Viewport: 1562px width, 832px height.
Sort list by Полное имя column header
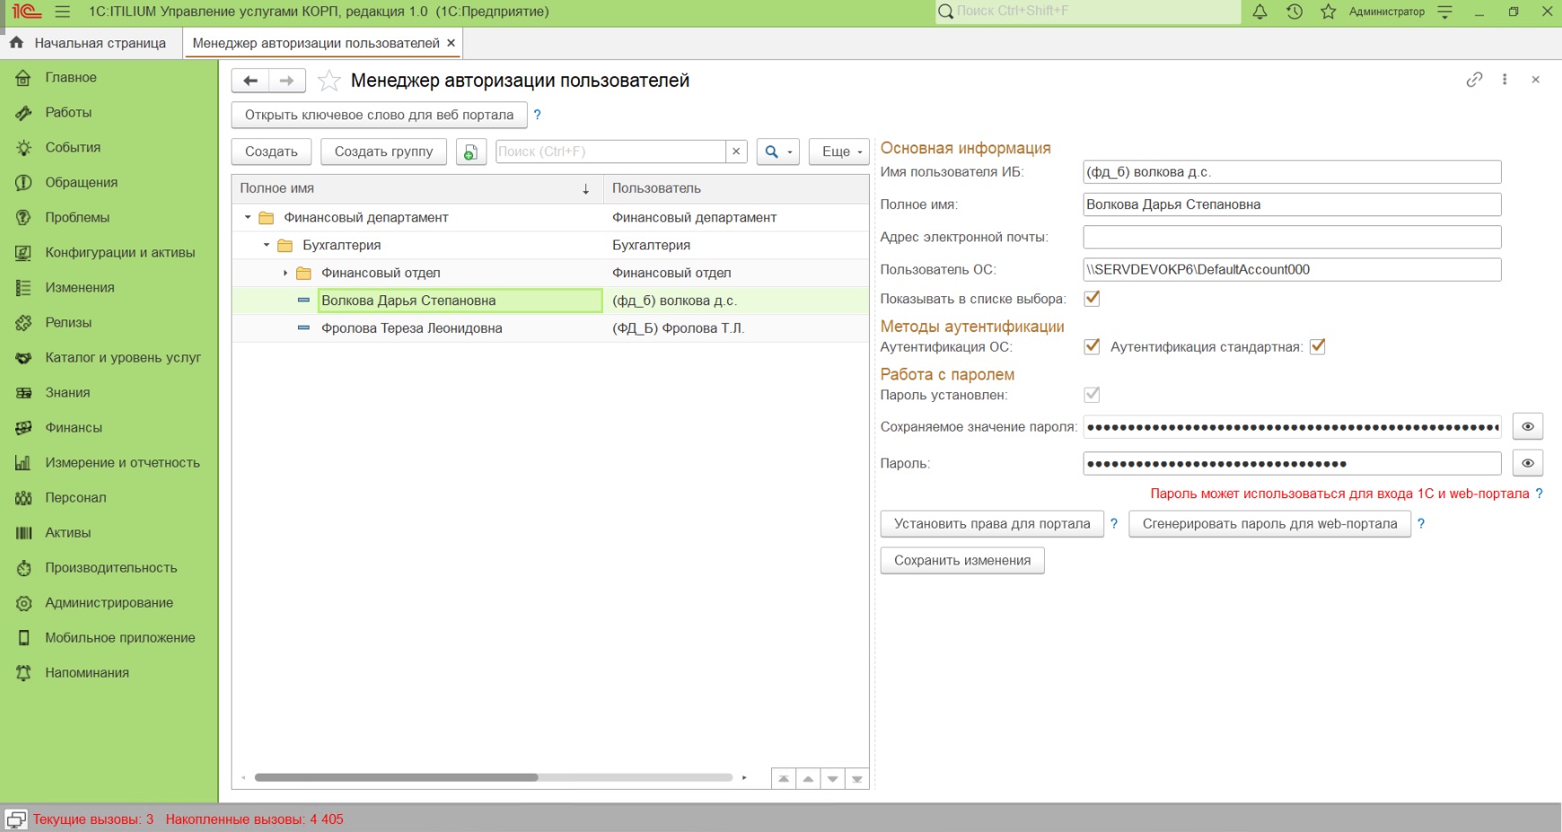(417, 188)
